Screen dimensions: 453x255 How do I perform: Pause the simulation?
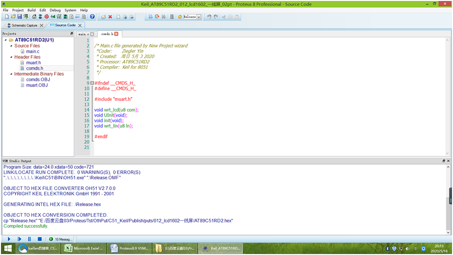coord(30,239)
